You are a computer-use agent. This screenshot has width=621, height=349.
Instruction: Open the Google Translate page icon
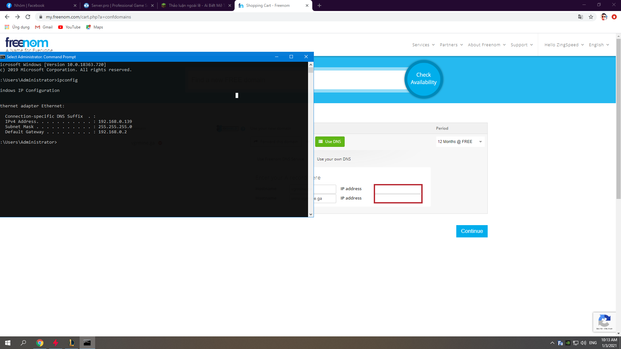point(581,17)
